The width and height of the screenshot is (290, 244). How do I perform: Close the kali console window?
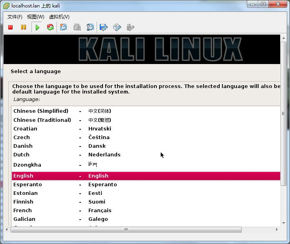pos(278,4)
